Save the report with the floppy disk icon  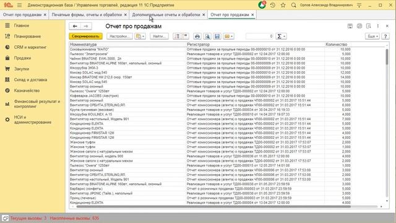pos(217,37)
